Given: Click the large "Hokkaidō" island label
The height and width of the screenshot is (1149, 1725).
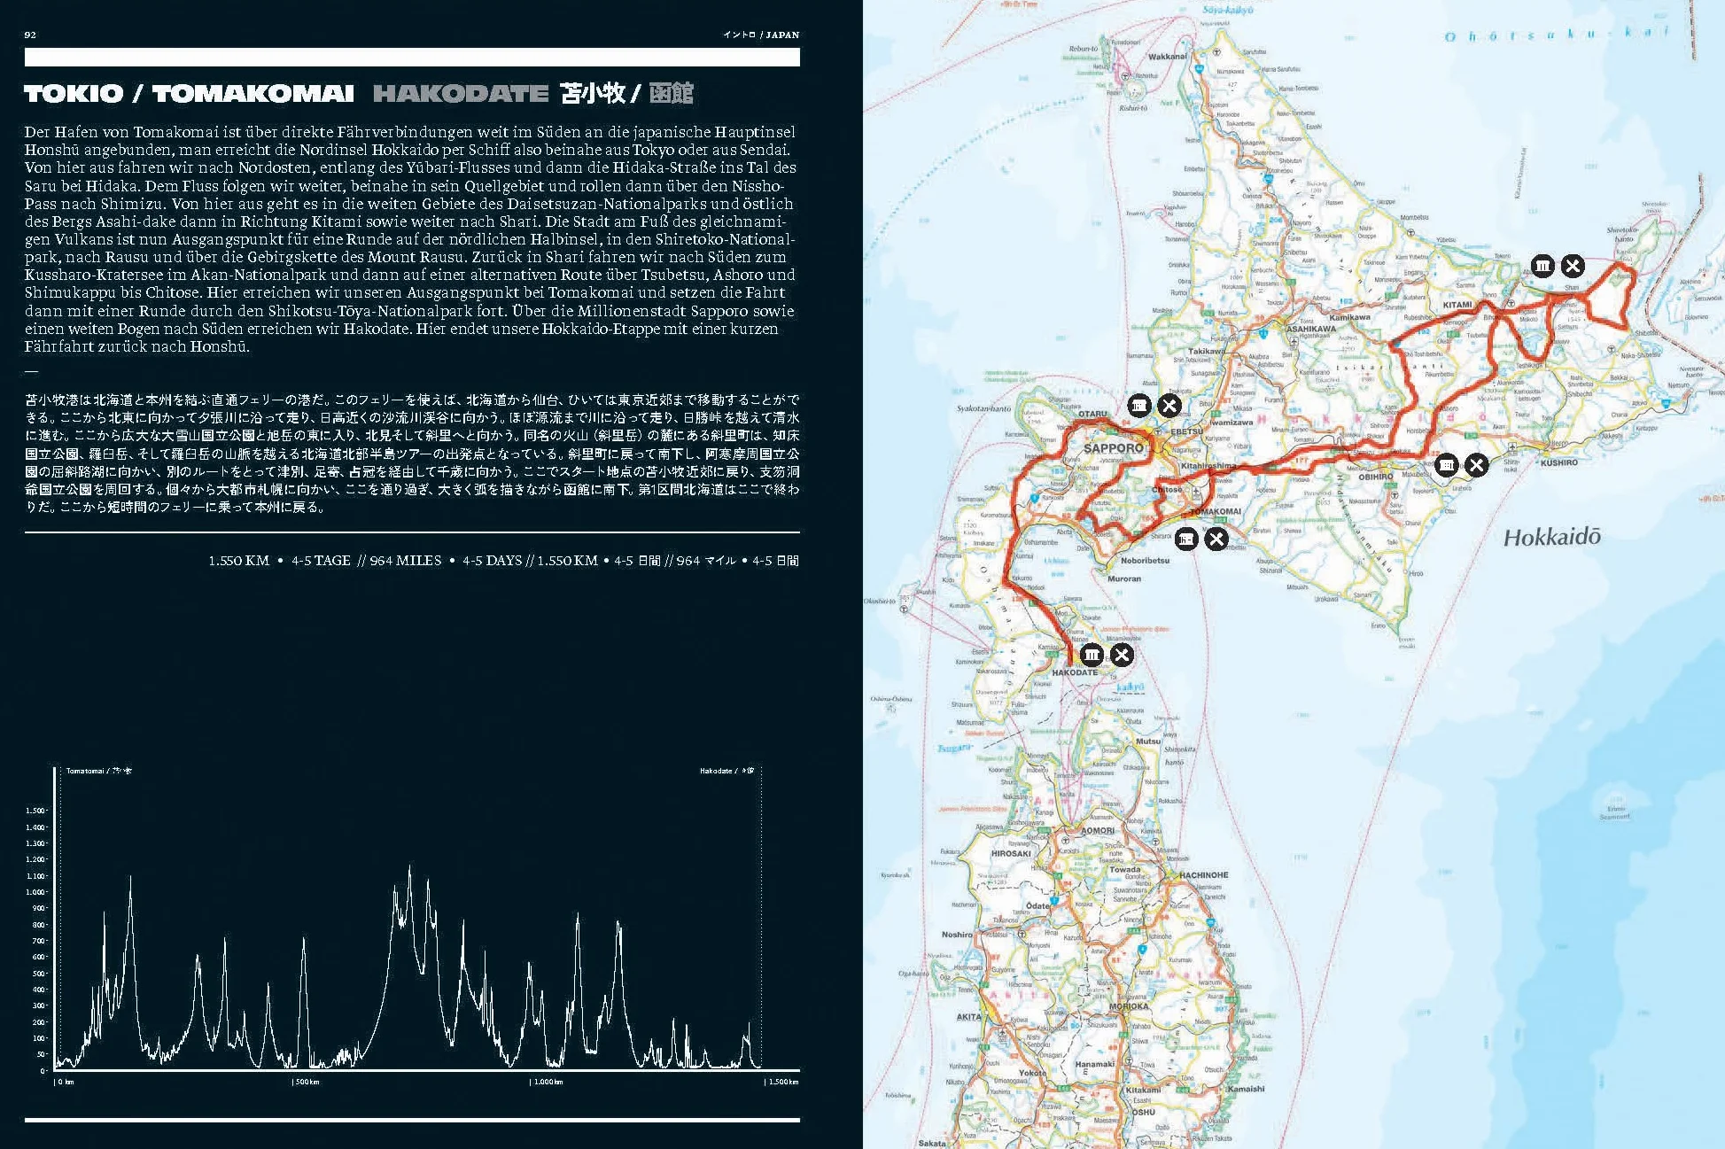Looking at the screenshot, I should [1552, 537].
